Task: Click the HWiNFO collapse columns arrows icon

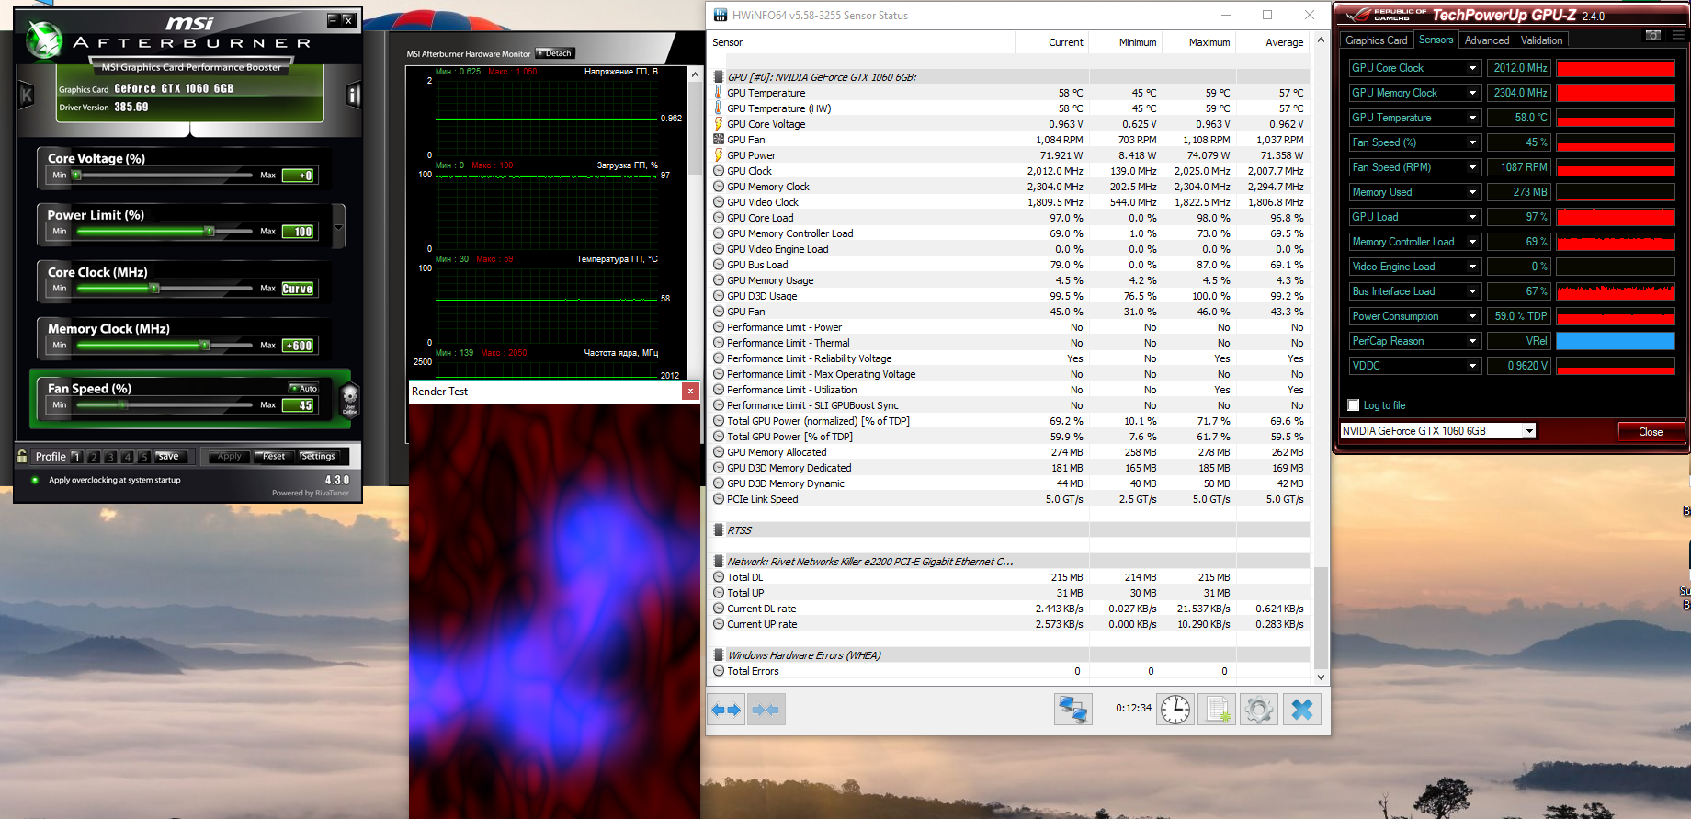Action: coord(766,710)
